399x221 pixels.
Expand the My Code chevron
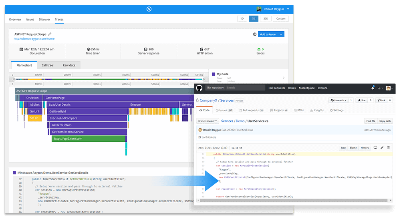point(284,78)
